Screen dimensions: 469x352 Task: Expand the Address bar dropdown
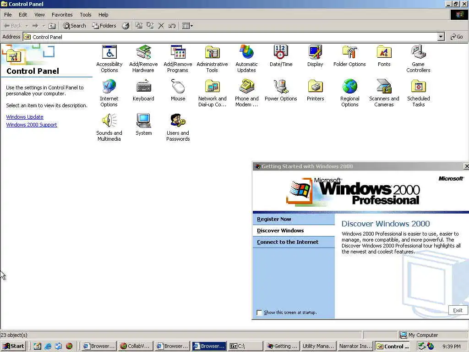pos(441,37)
